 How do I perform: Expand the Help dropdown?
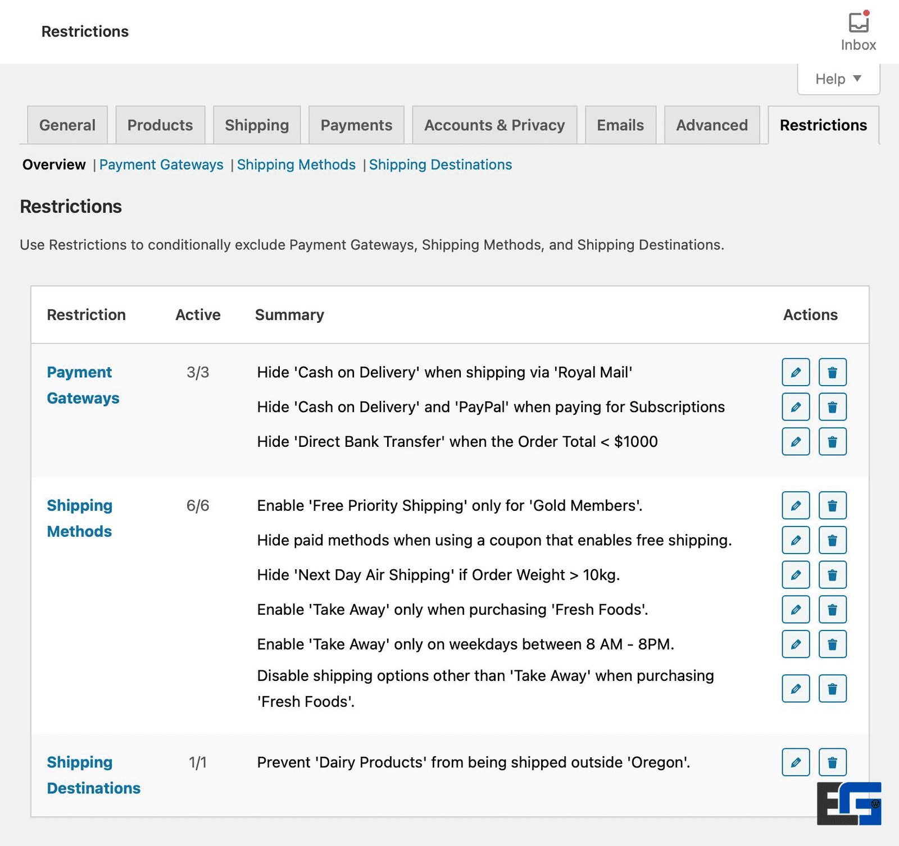837,79
